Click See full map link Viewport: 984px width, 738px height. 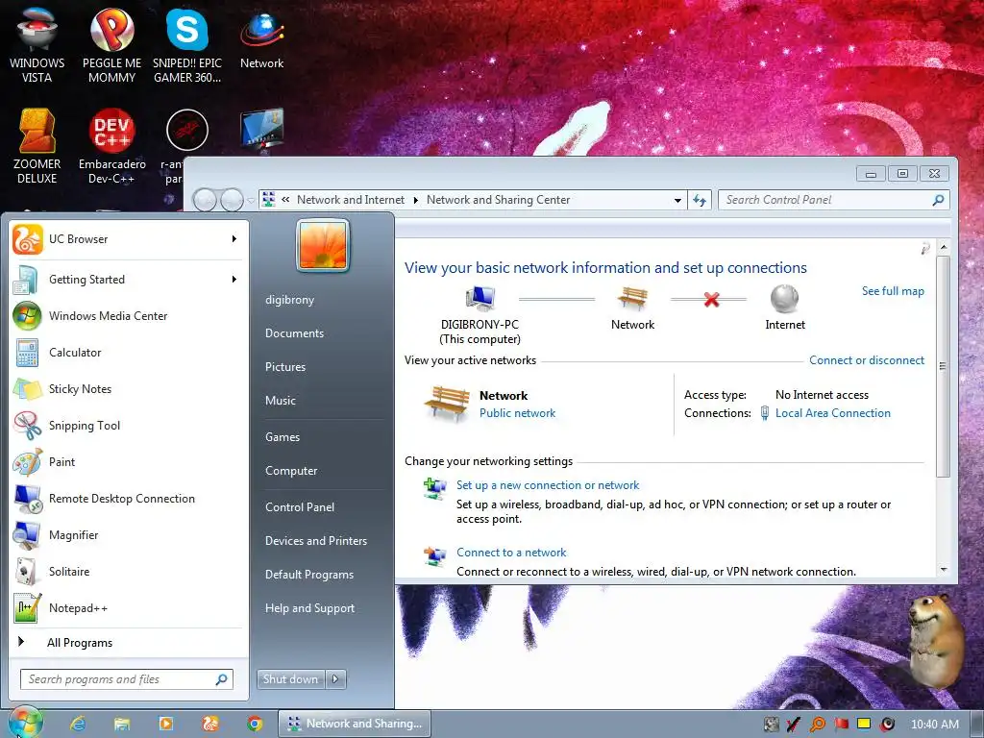[893, 291]
